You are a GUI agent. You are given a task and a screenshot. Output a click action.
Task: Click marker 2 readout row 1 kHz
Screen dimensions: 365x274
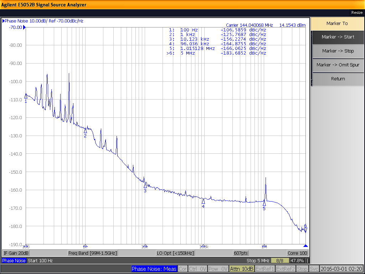pos(218,35)
